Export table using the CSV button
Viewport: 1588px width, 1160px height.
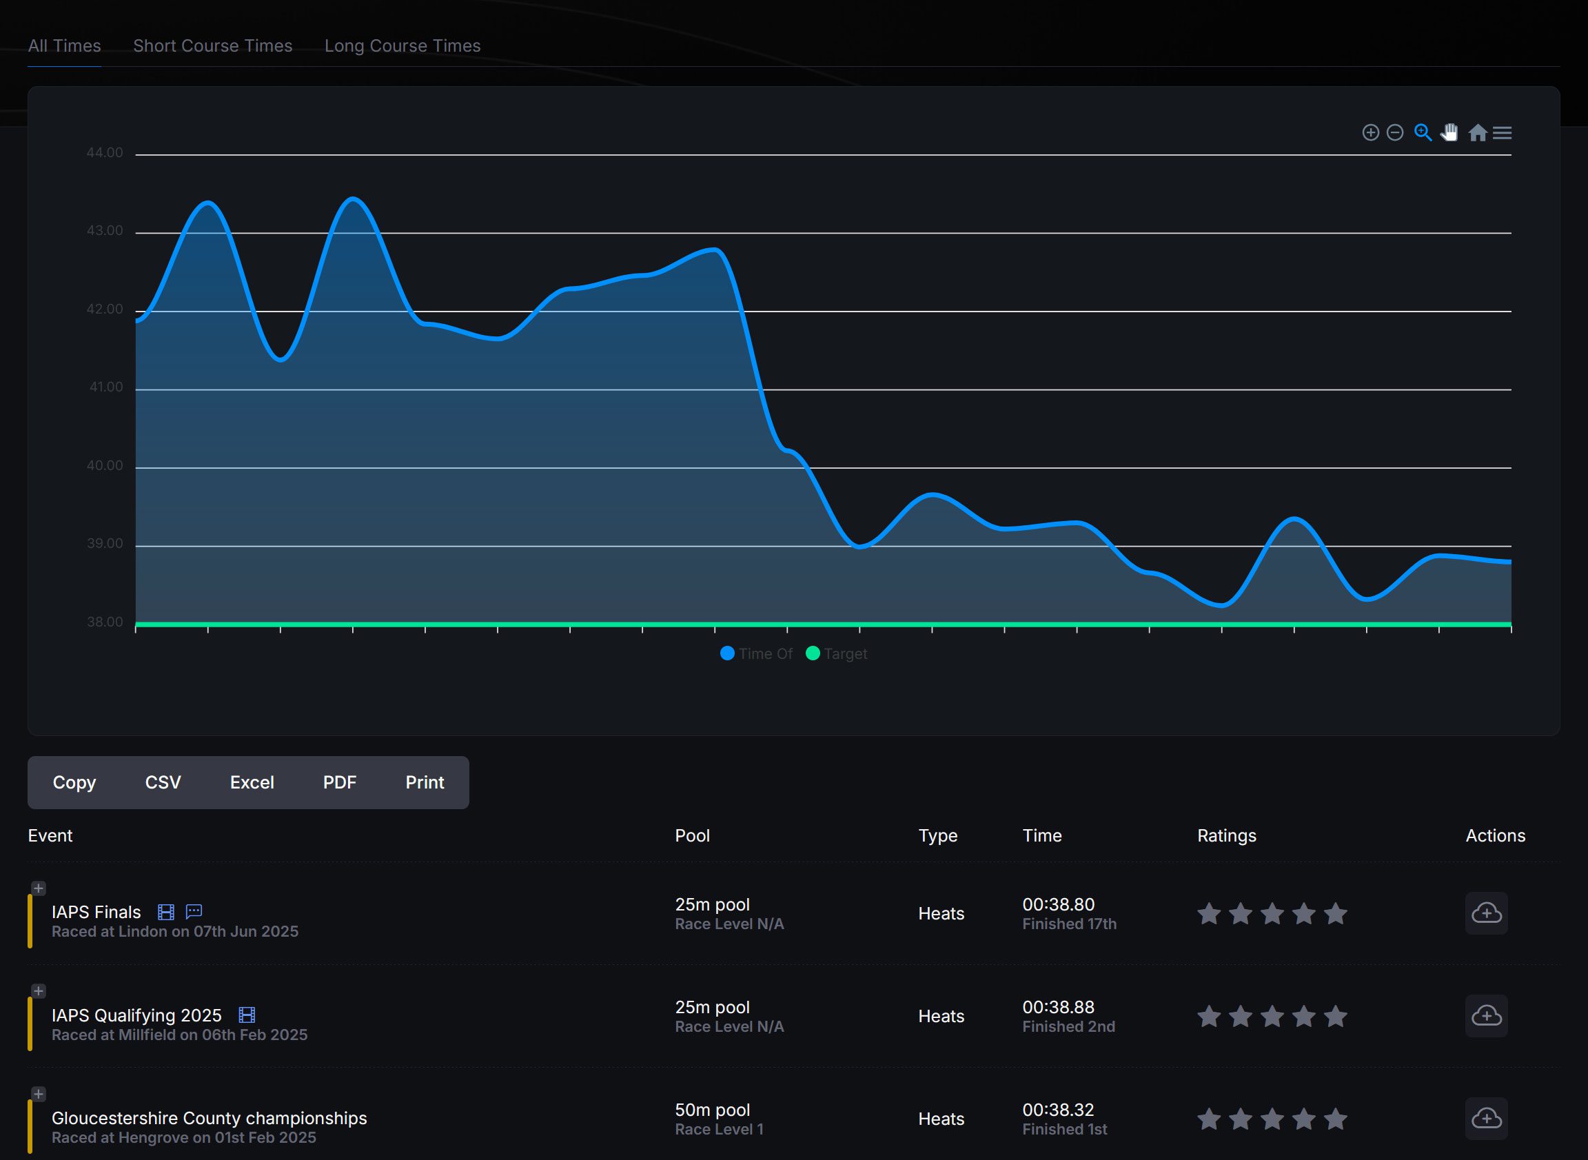pyautogui.click(x=163, y=782)
